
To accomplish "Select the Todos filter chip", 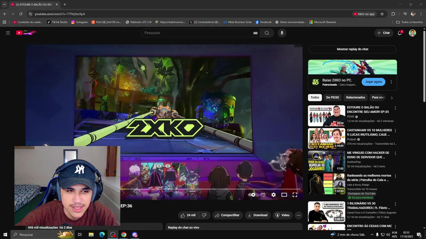I will [x=315, y=98].
